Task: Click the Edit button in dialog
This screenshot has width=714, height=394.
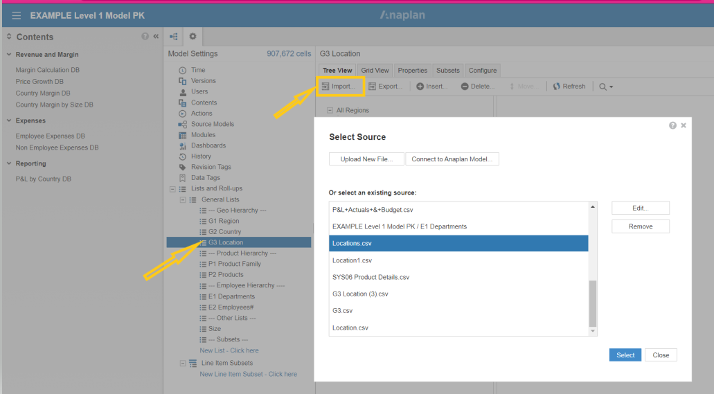Action: [640, 208]
